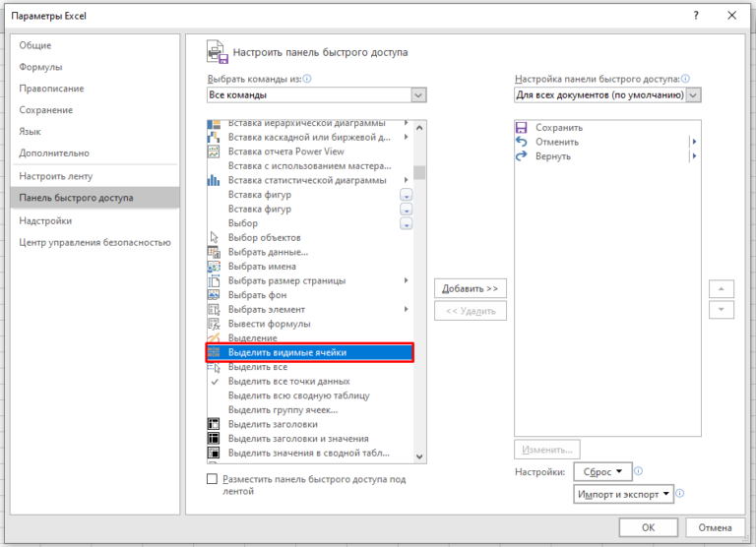Image resolution: width=756 pixels, height=547 pixels.
Task: Click the Вывести формулы icon
Action: (214, 324)
